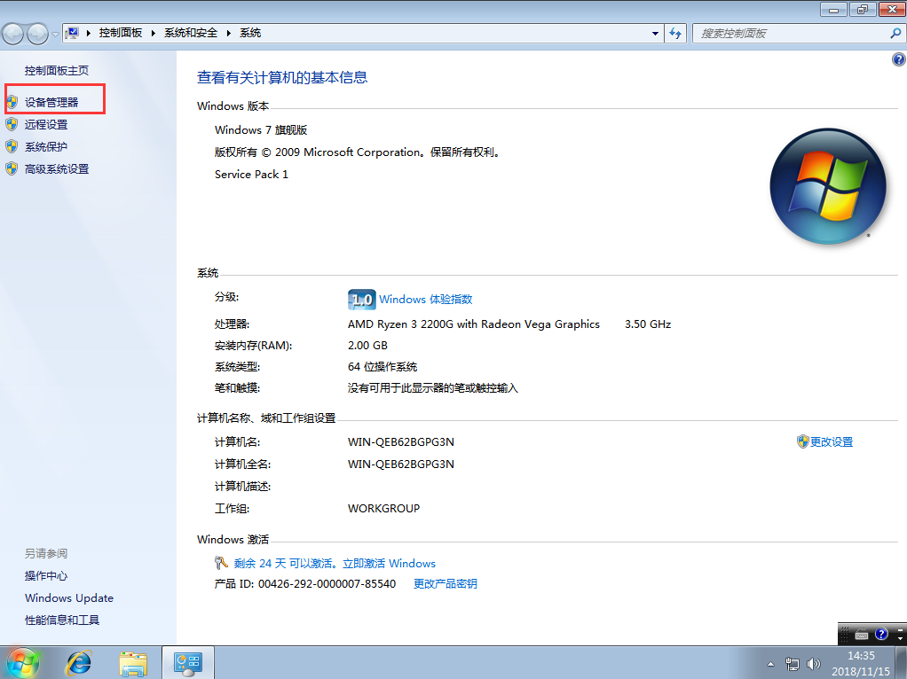This screenshot has width=907, height=679.
Task: Click the WIN-QEB62BGPG3N value beside 计算机全名
Action: click(x=401, y=464)
